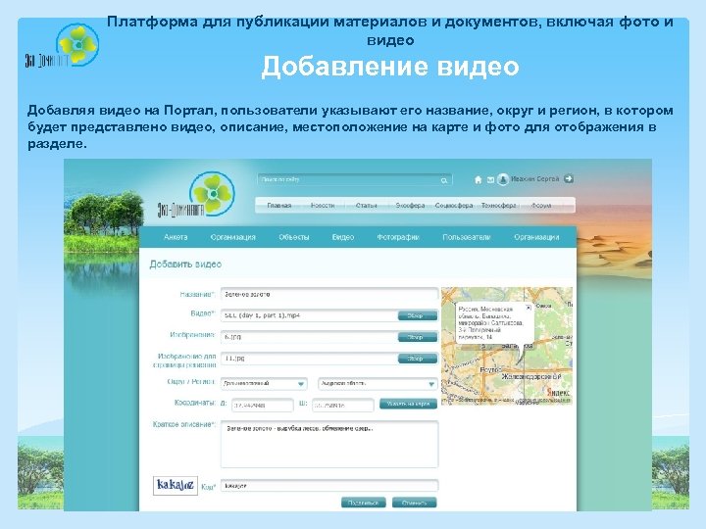The width and height of the screenshot is (706, 529).
Task: Click the Краткое описание text area
Action: [329, 444]
